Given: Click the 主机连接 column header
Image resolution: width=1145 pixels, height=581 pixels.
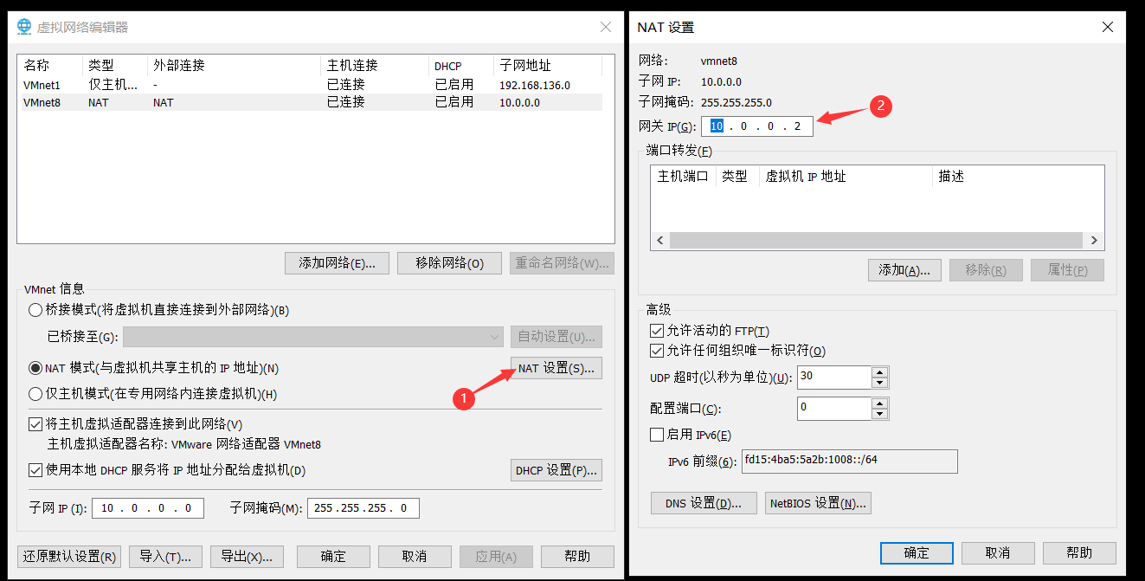Looking at the screenshot, I should 376,66.
